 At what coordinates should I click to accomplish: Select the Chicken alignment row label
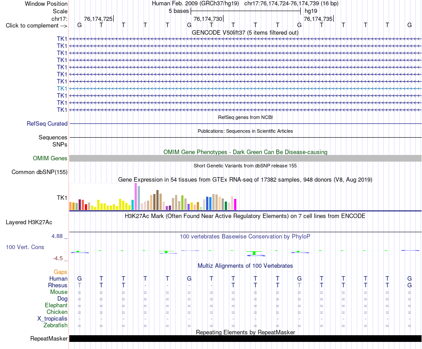click(x=57, y=312)
